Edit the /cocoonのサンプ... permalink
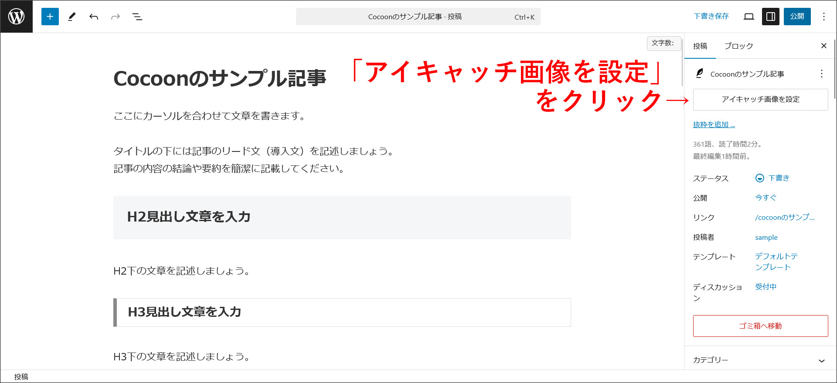 [785, 217]
